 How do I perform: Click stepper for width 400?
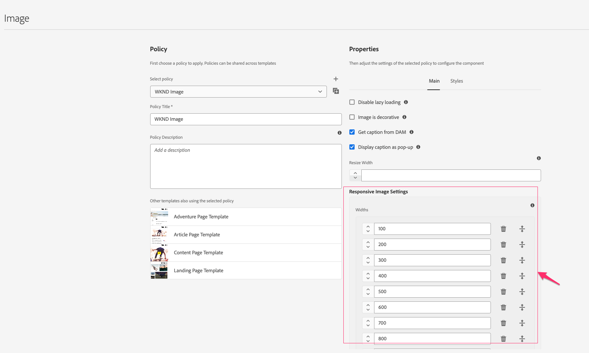point(368,276)
